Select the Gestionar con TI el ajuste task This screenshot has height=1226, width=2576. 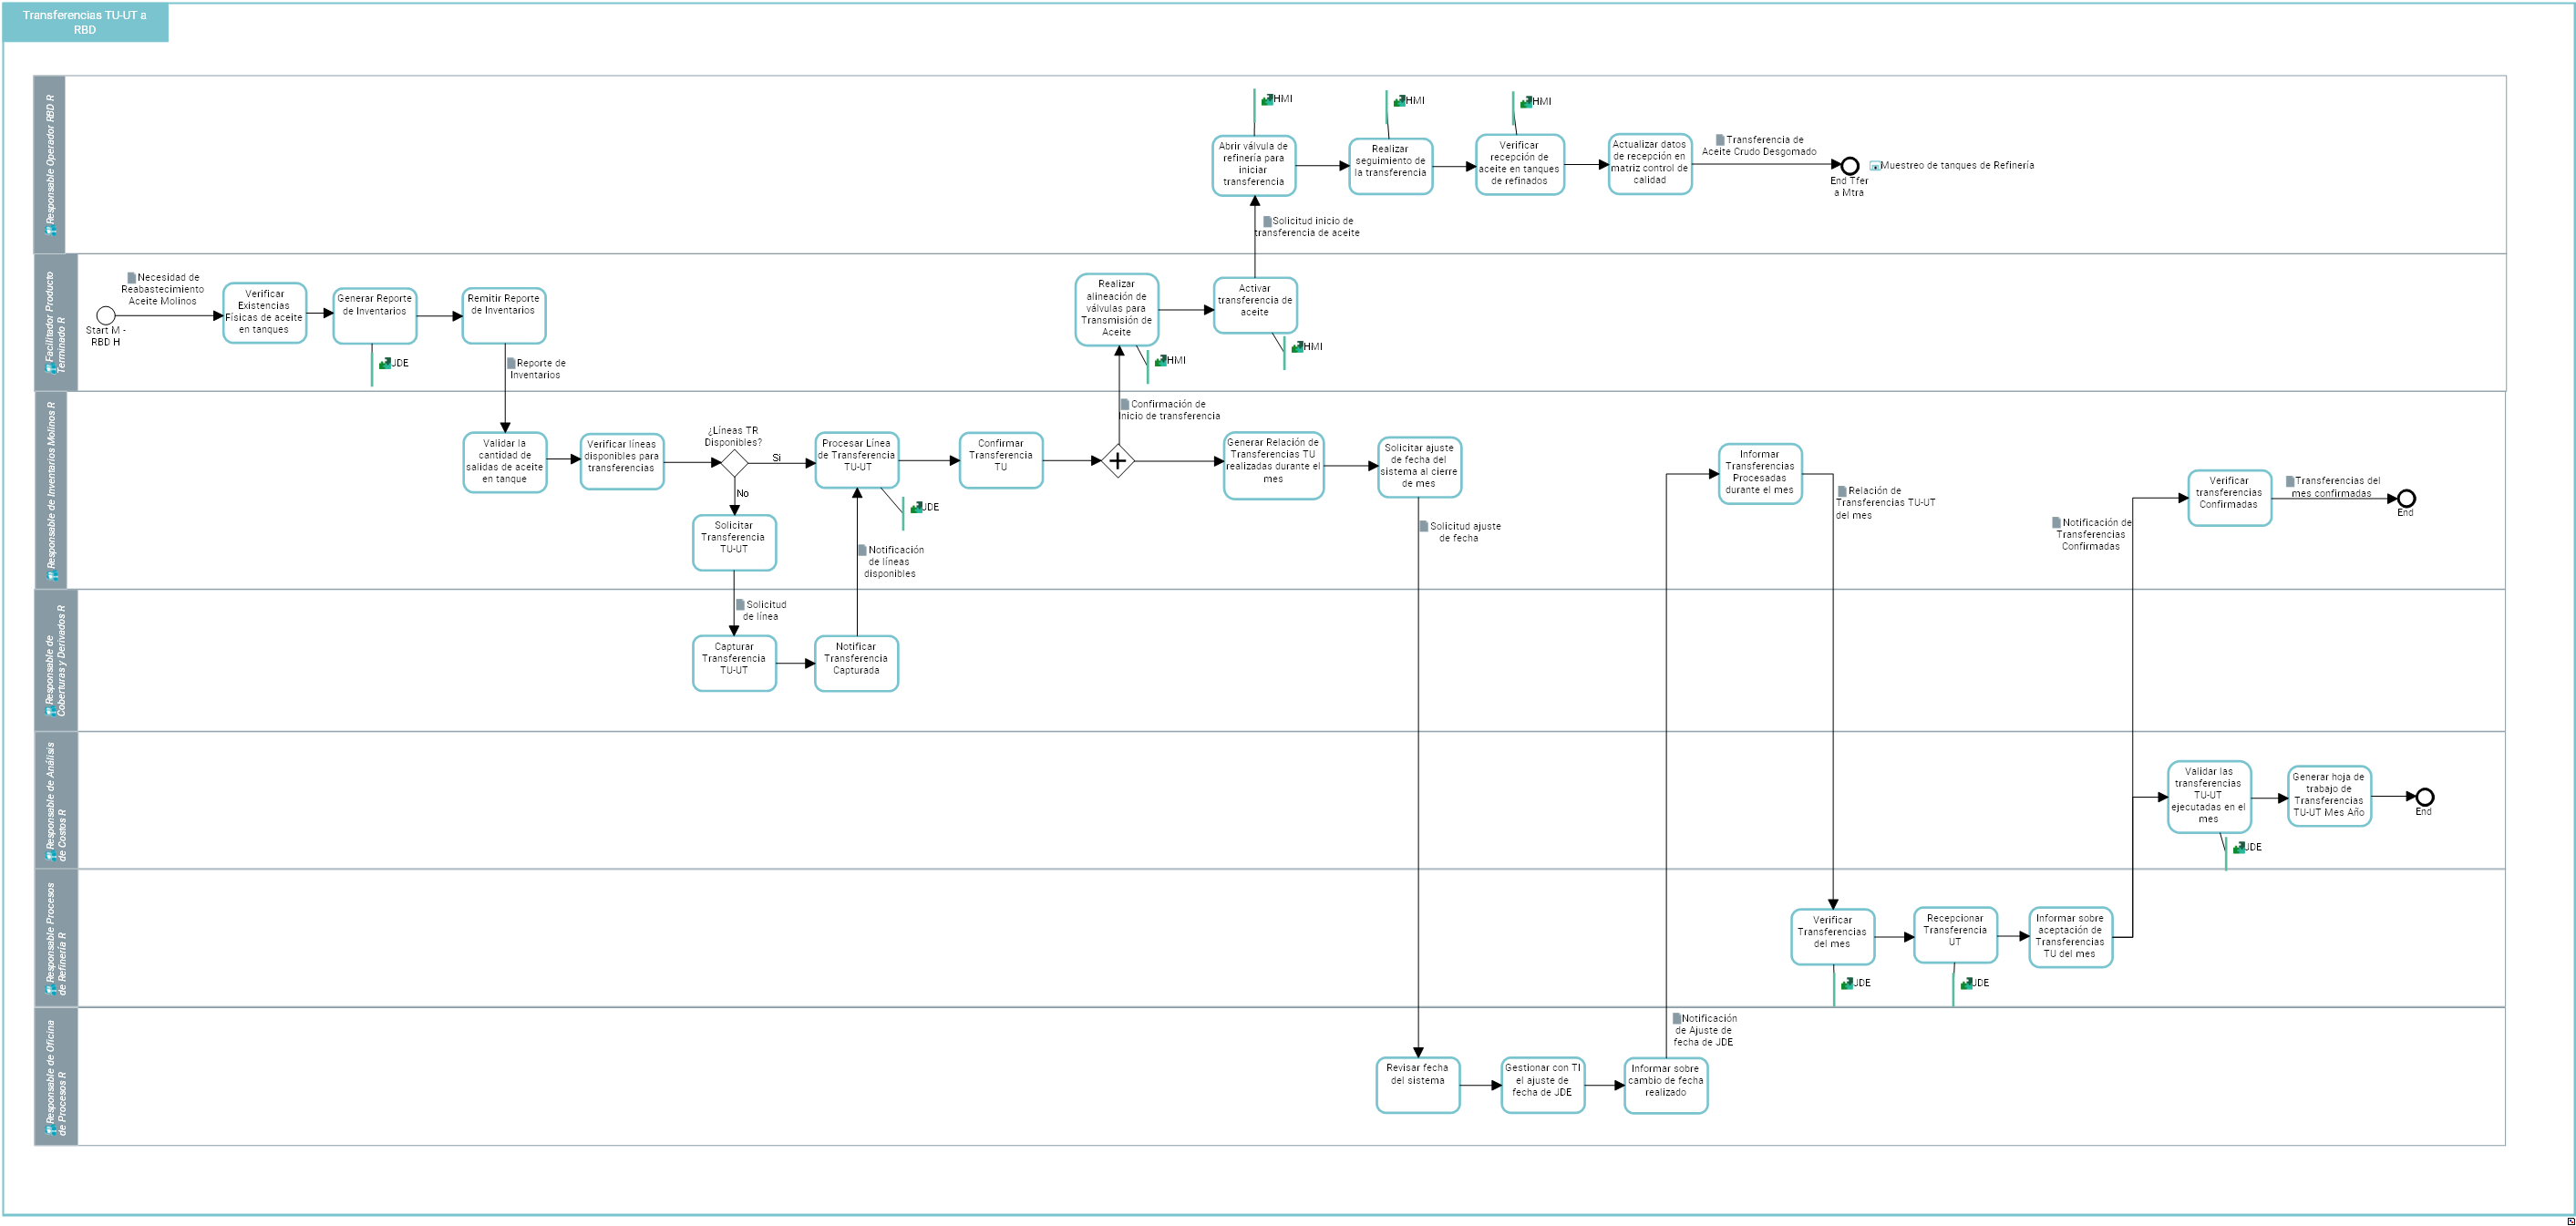click(x=1543, y=1085)
